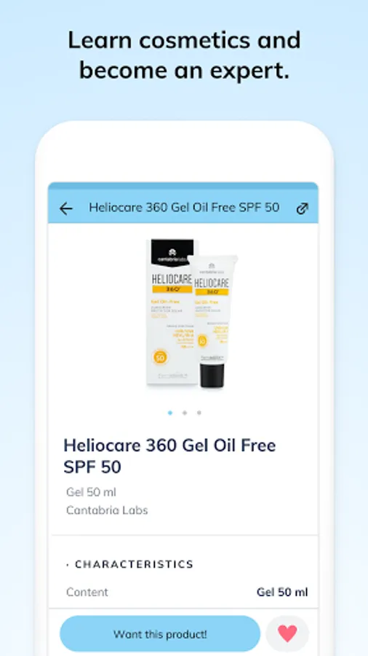Tap the Content row label

87,592
